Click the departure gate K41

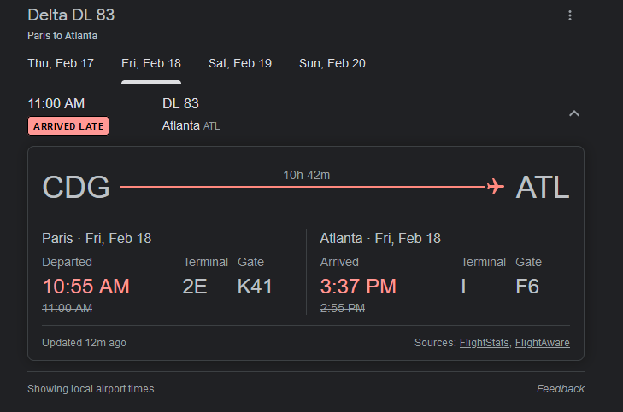(255, 287)
